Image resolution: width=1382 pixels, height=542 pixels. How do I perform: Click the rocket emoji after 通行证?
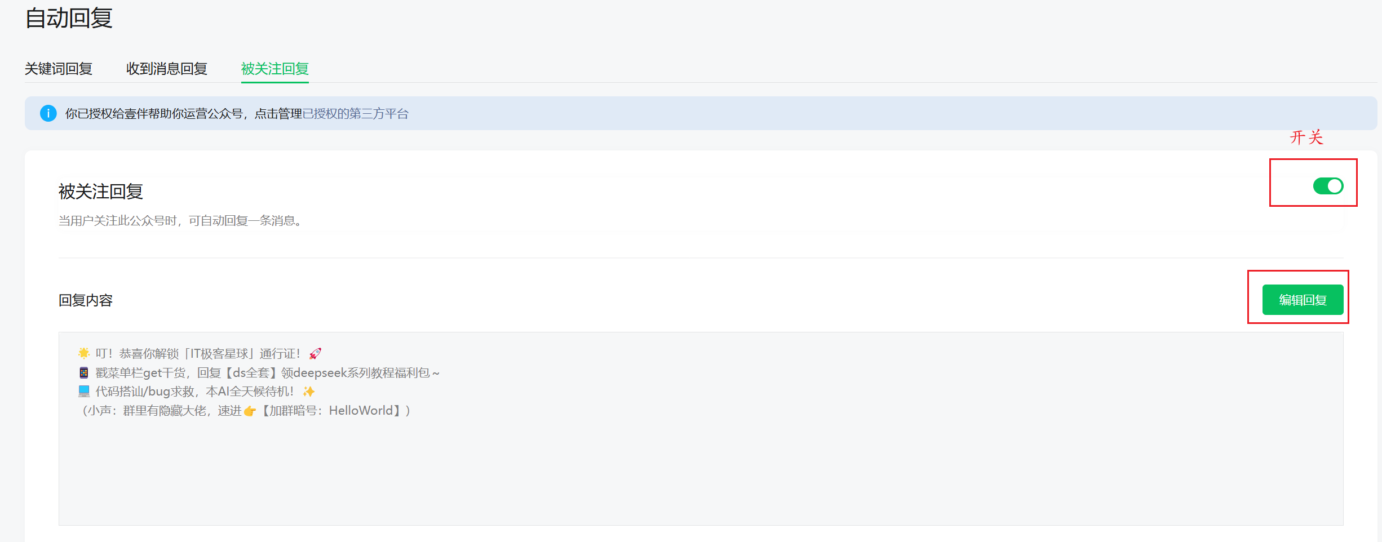click(315, 354)
